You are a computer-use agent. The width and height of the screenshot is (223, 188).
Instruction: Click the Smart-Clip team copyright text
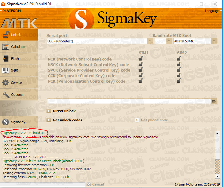197,184
